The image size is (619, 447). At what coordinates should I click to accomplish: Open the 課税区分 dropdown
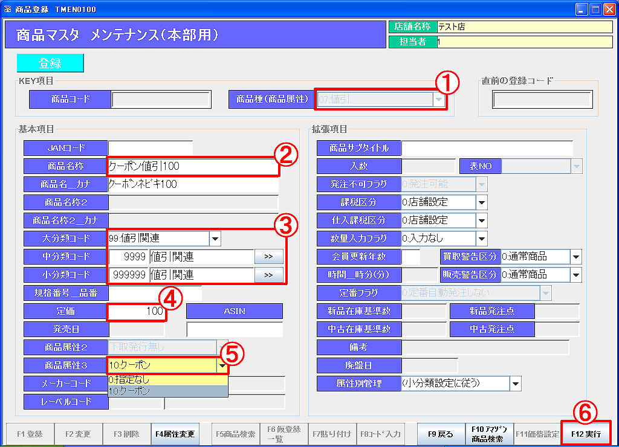click(x=481, y=202)
